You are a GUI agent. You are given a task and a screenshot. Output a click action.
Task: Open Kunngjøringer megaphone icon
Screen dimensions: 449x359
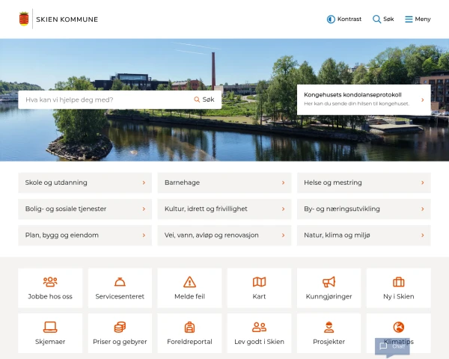click(329, 282)
